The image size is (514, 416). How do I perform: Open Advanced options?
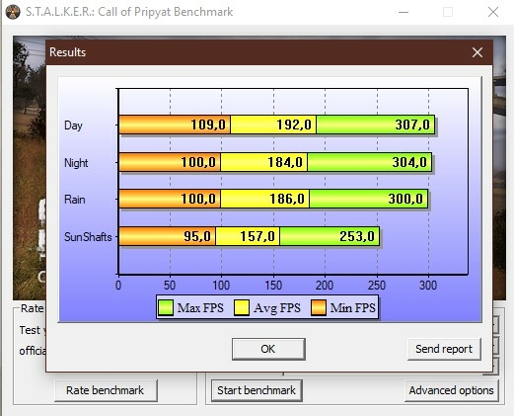tap(452, 390)
